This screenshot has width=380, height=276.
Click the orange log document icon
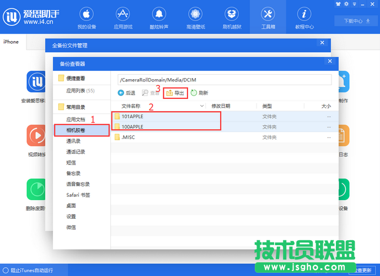[x=344, y=135]
